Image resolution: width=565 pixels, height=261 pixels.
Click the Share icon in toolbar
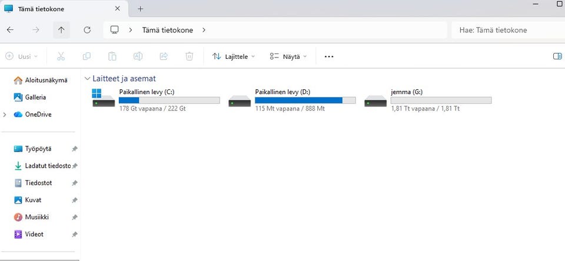pyautogui.click(x=164, y=56)
